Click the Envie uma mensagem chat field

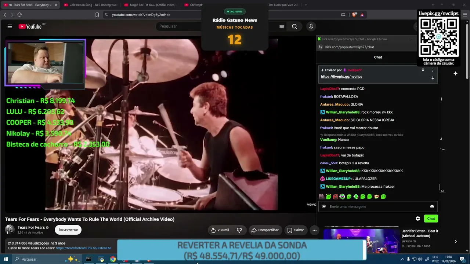pos(378,206)
